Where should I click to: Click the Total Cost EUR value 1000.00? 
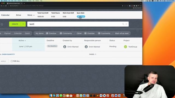40,17
